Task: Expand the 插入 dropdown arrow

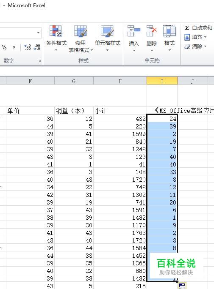Action: (134, 50)
